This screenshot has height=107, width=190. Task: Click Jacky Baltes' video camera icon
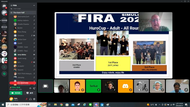pyautogui.click(x=34, y=55)
